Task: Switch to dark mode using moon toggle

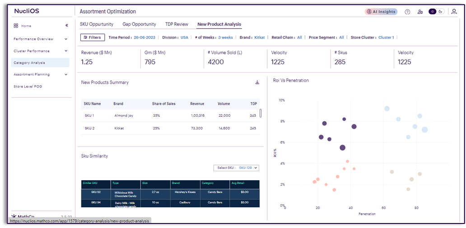Action: [440, 12]
